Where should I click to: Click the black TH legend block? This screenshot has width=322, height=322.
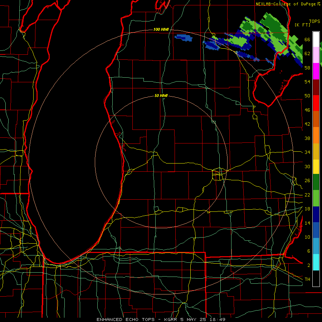click(316, 278)
